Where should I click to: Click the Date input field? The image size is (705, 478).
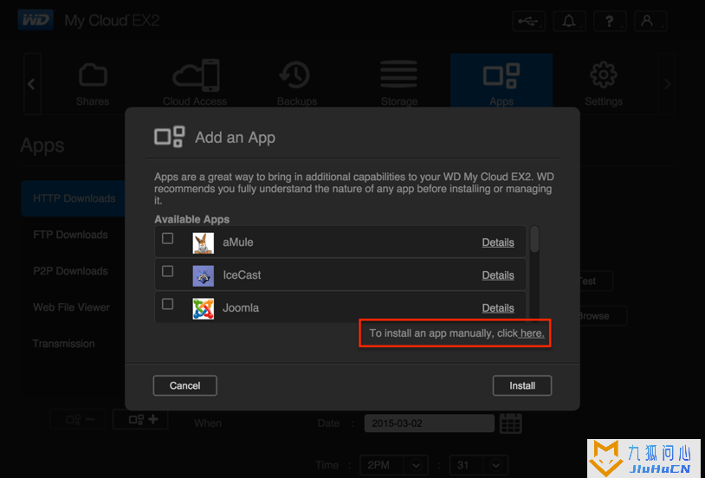(430, 423)
